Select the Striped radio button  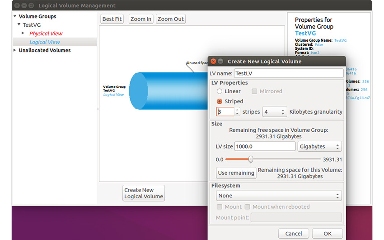point(220,101)
